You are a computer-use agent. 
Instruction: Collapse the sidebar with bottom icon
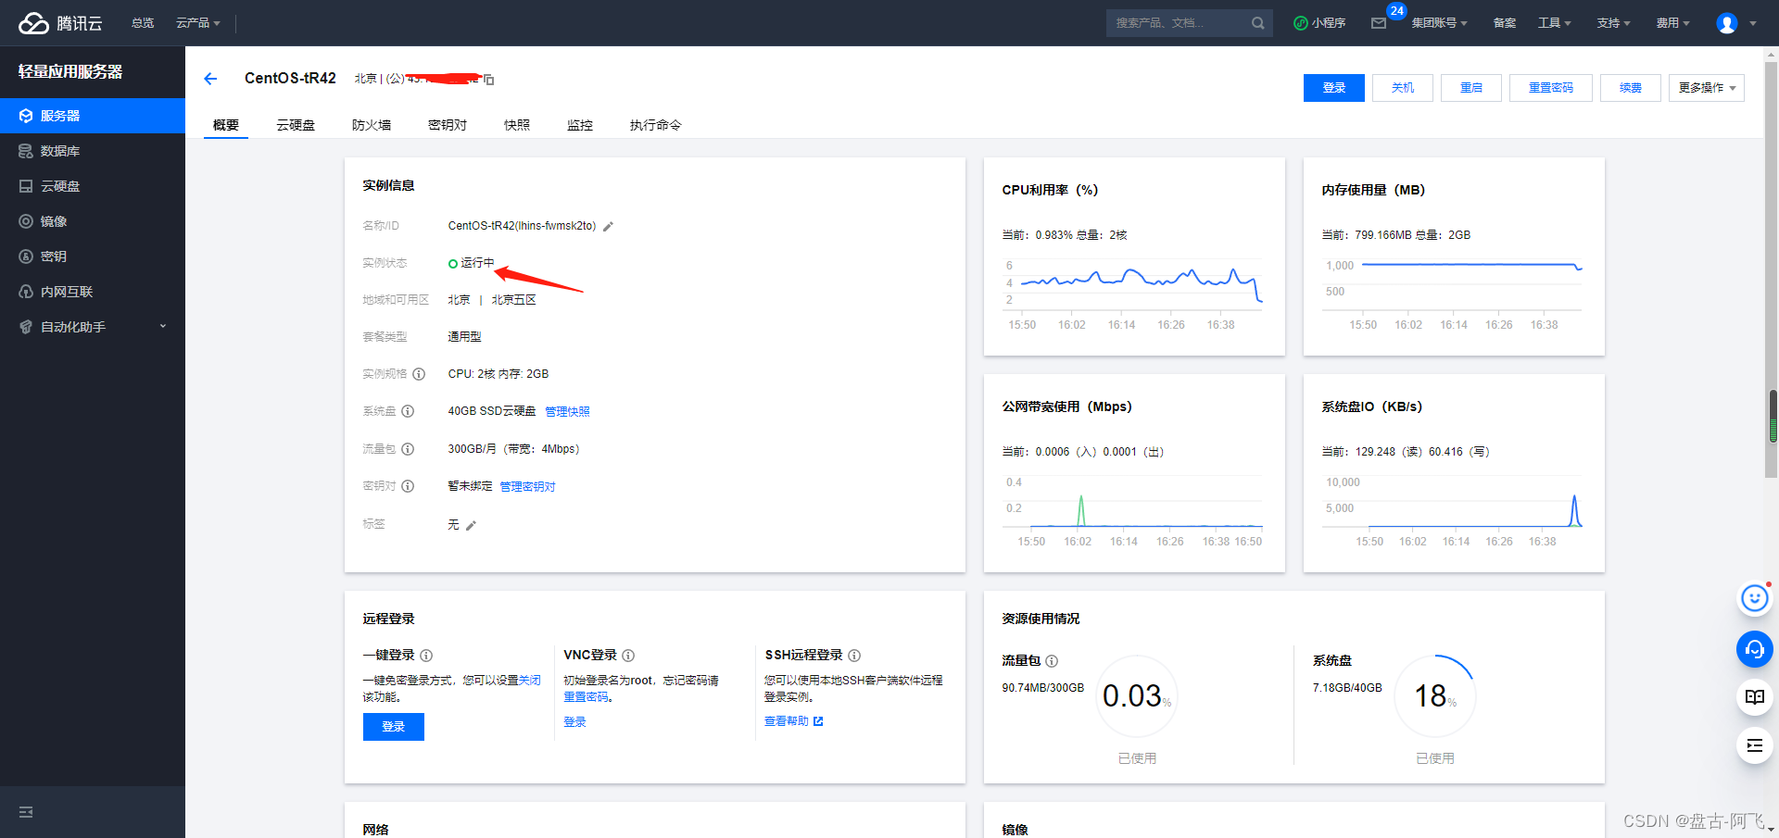tap(26, 812)
